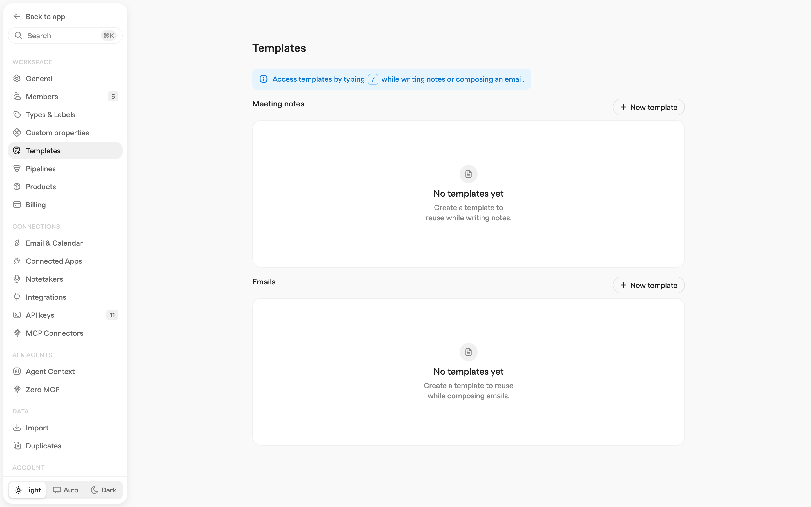Screen dimensions: 811x507
Task: Click the document icon in Emails empty state
Action: (469, 352)
